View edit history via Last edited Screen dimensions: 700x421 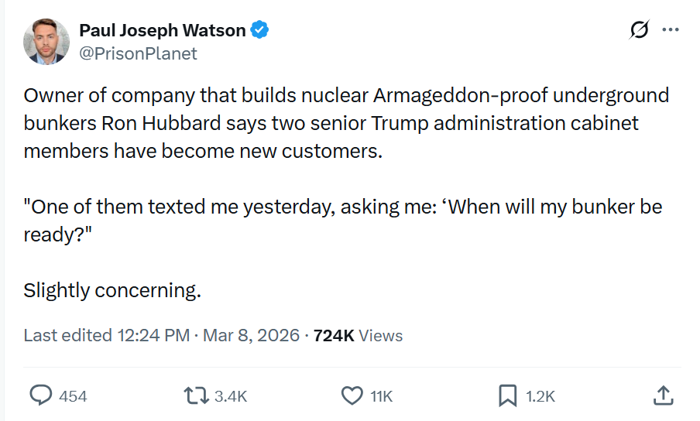[x=67, y=335]
